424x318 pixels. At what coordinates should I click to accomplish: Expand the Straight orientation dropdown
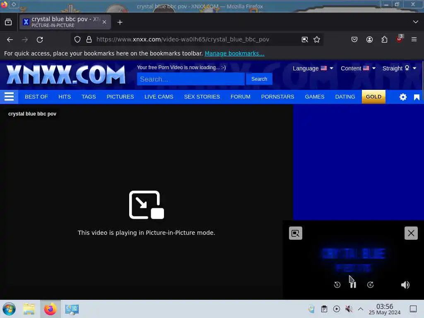(399, 68)
